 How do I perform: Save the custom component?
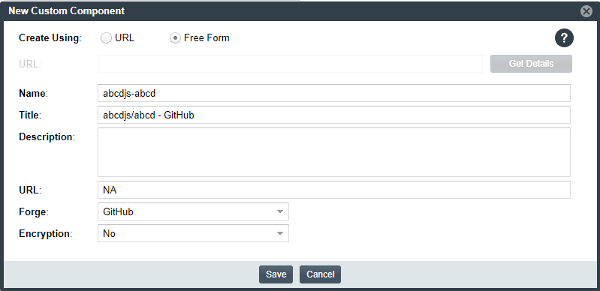click(x=276, y=274)
